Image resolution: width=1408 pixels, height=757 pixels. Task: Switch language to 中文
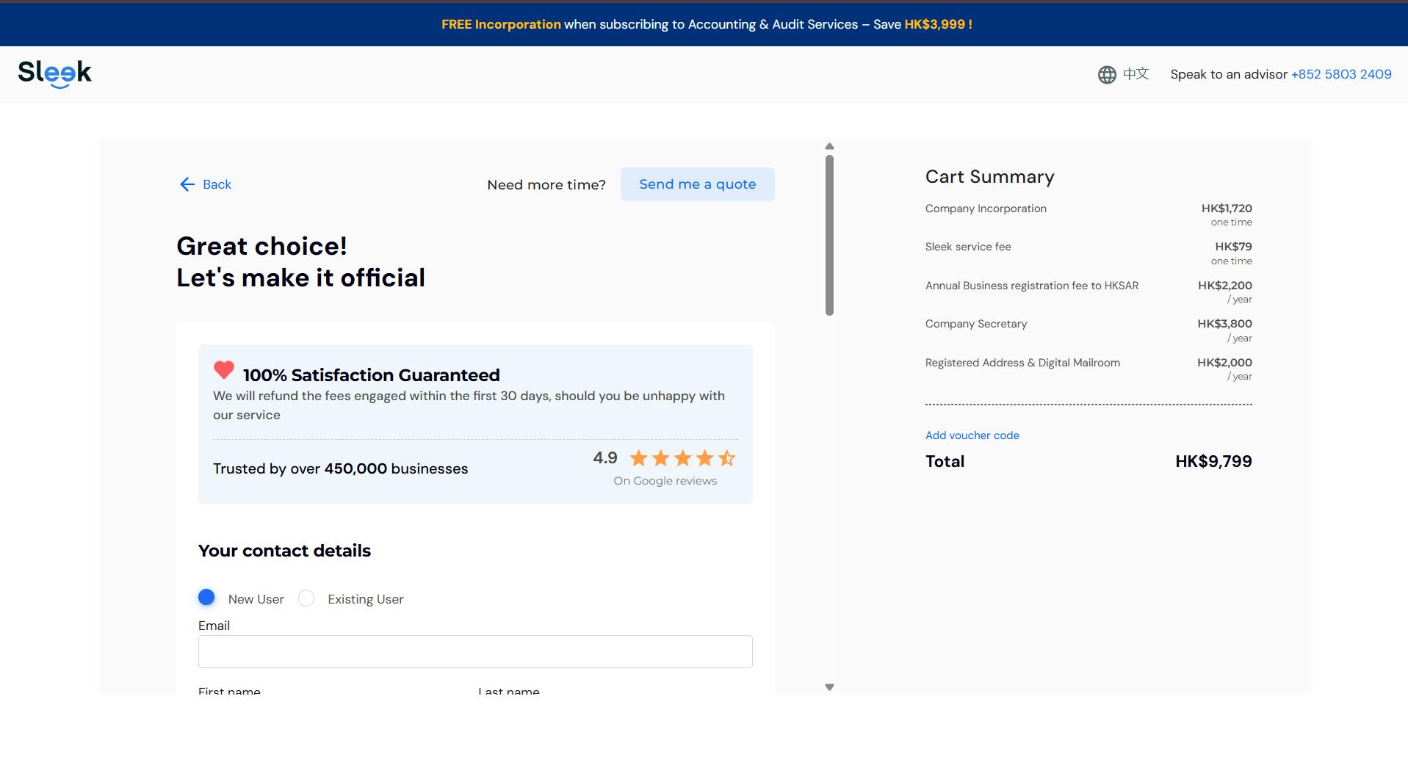pyautogui.click(x=1136, y=74)
